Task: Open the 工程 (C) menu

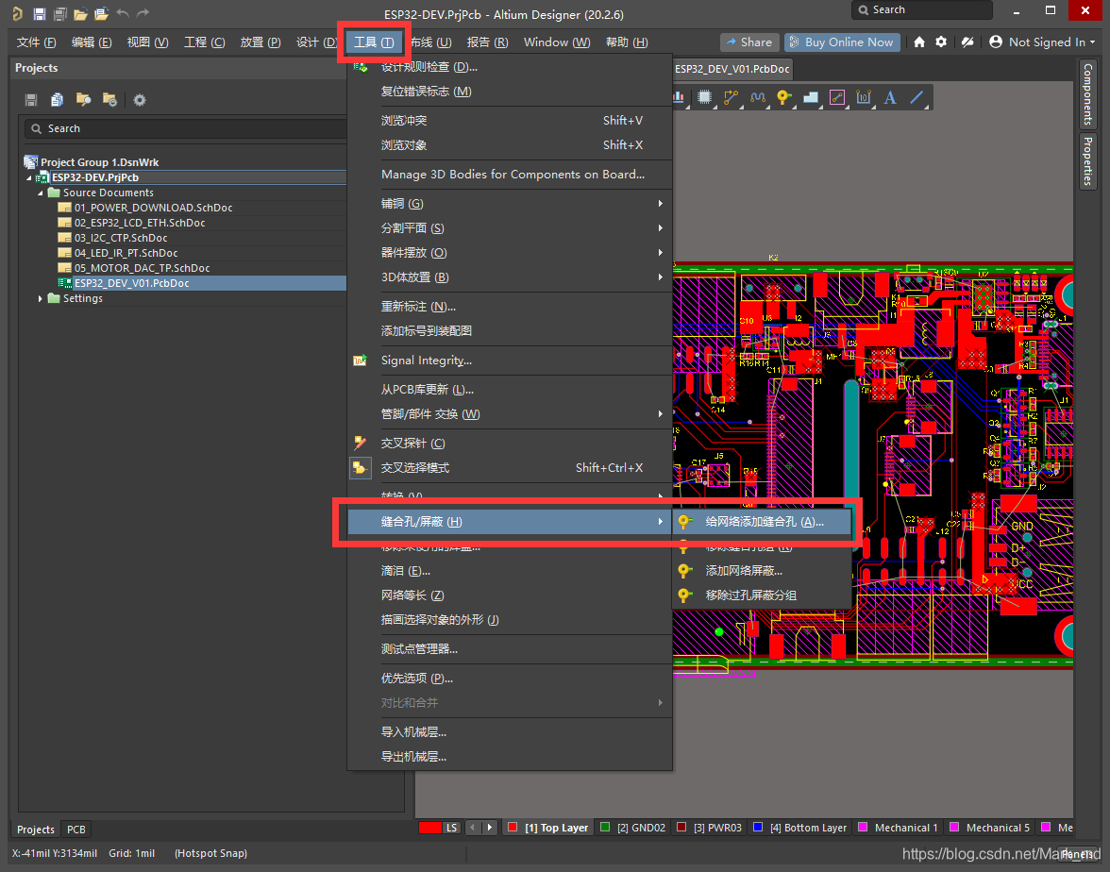Action: point(204,42)
